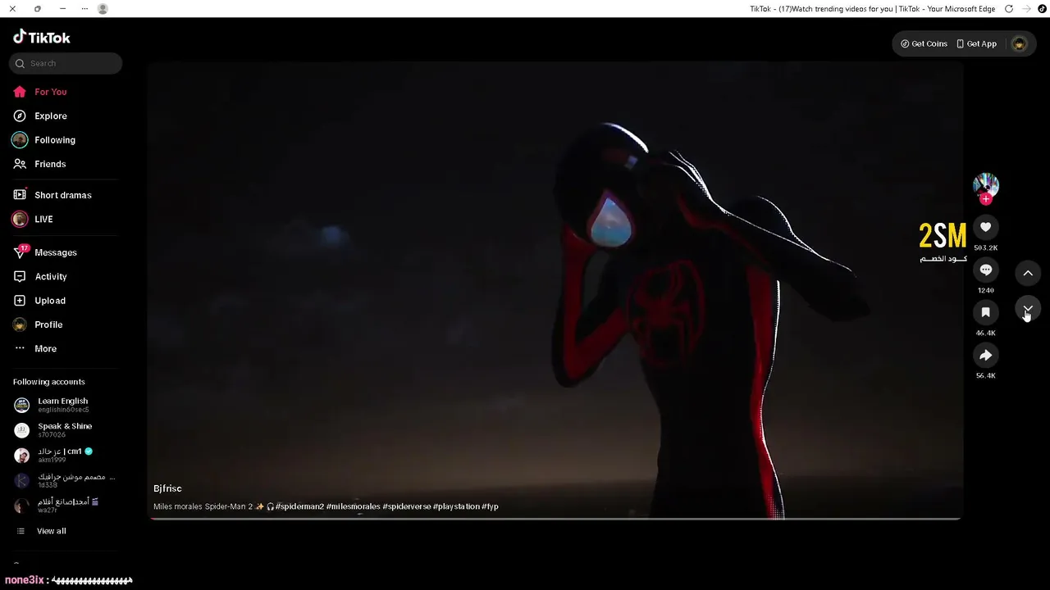Go to previous video with up chevron
The height and width of the screenshot is (590, 1050).
coord(1028,273)
